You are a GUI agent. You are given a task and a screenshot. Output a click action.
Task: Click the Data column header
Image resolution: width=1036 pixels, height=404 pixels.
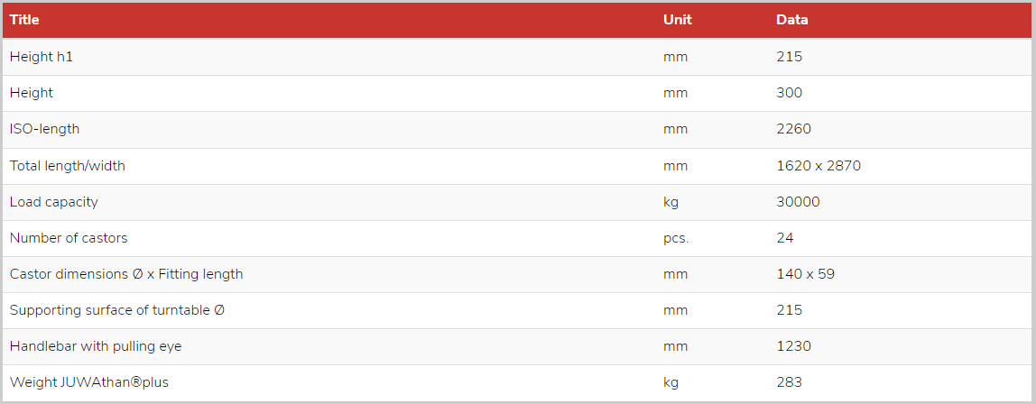[791, 20]
